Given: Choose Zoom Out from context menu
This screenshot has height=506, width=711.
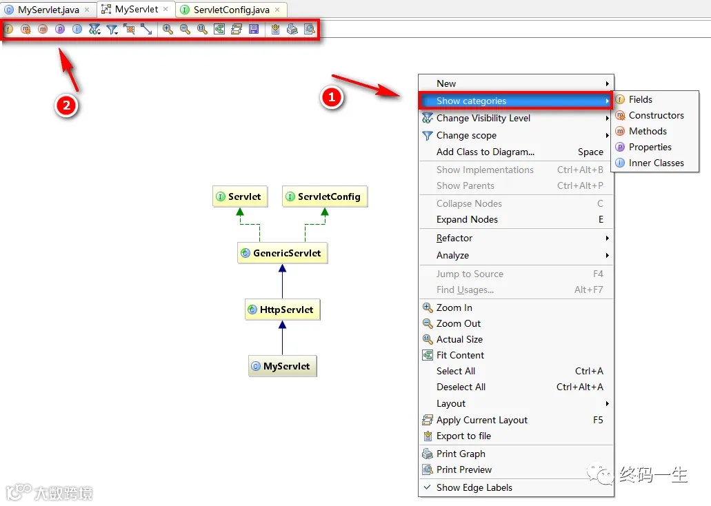Looking at the screenshot, I should pos(516,323).
